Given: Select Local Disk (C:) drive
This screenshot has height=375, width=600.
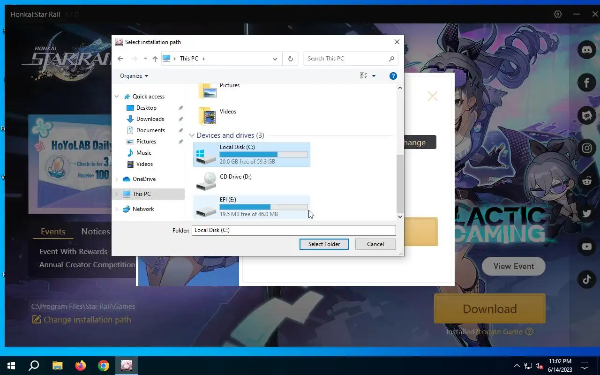Looking at the screenshot, I should tap(252, 155).
